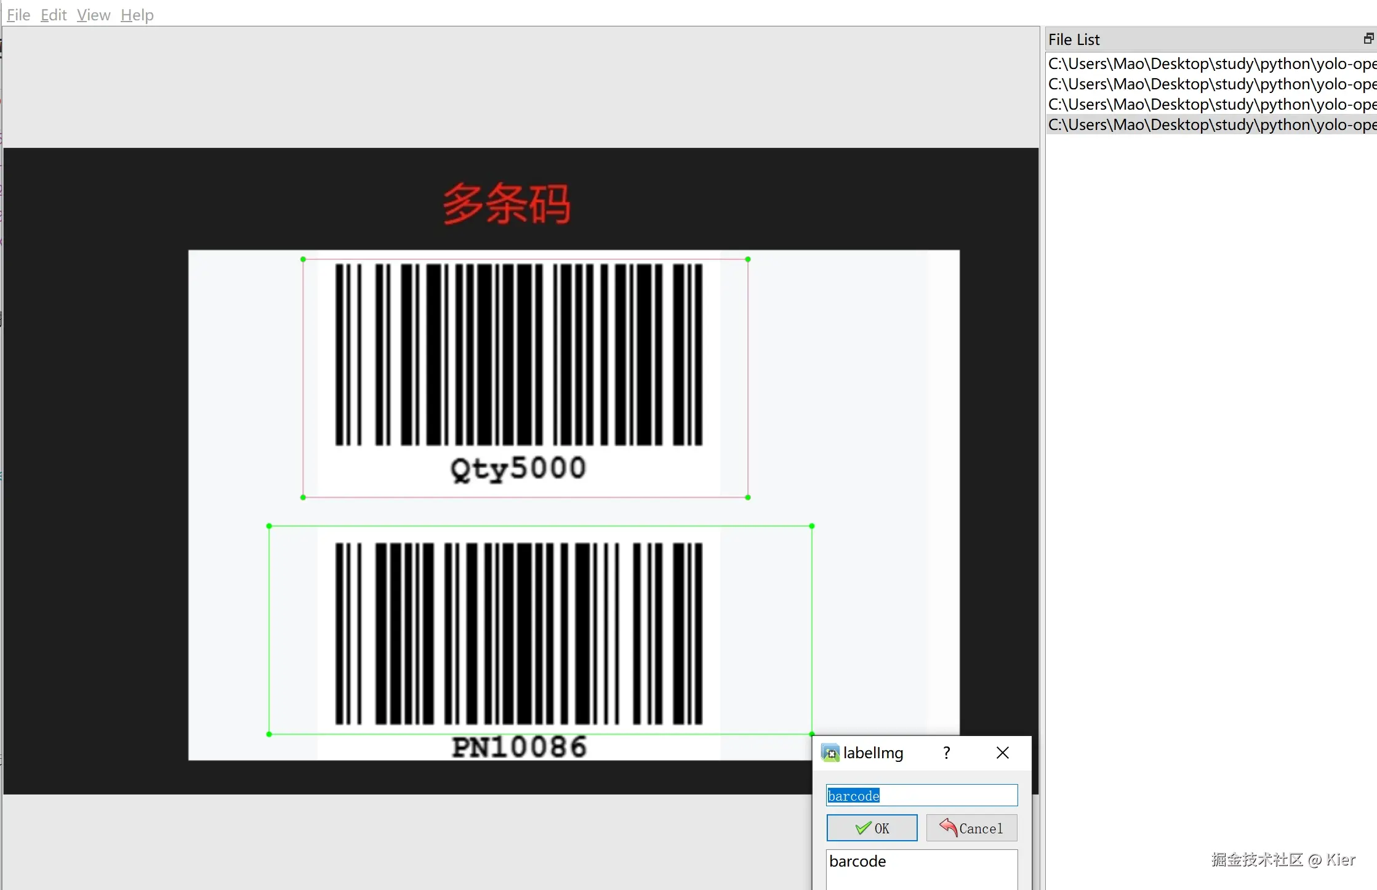
Task: Select the PN10086 barcode bounding box
Action: coord(540,630)
